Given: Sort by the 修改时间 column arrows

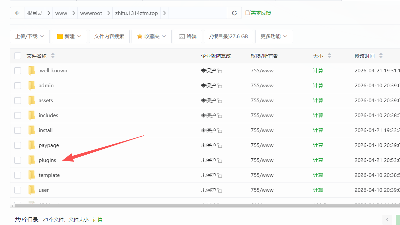Looking at the screenshot, I should click(381, 56).
